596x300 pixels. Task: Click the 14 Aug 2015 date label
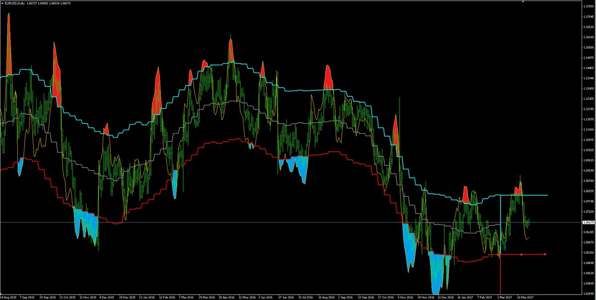(x=9, y=297)
